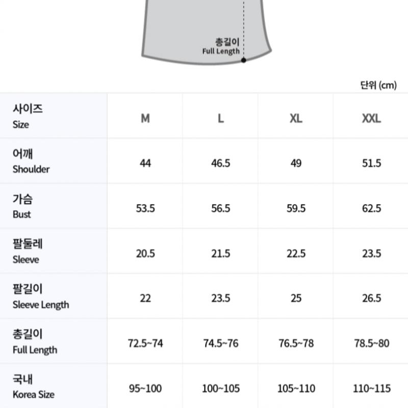Click the L size column header
This screenshot has height=408, width=408.
220,118
